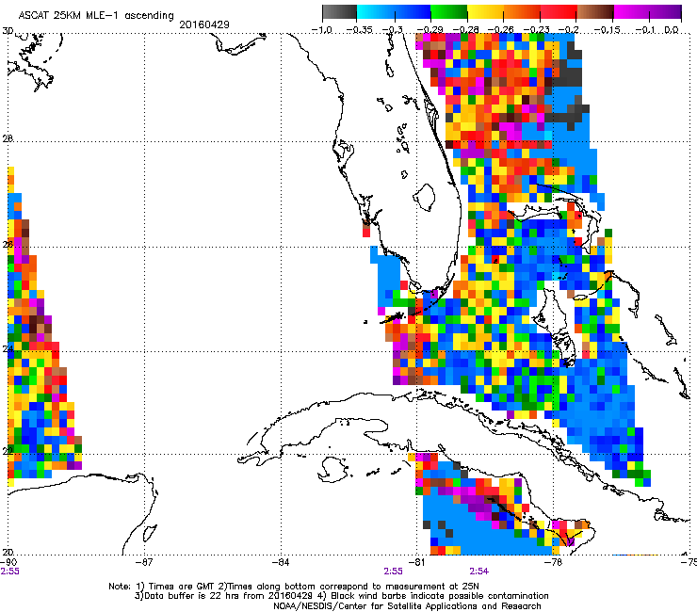Click the latitude label '22'
The height and width of the screenshot is (612, 697).
8,451
